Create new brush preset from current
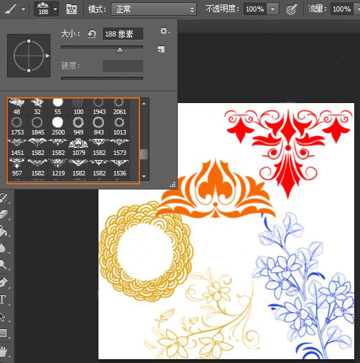This screenshot has height=363, width=360. pos(161,49)
